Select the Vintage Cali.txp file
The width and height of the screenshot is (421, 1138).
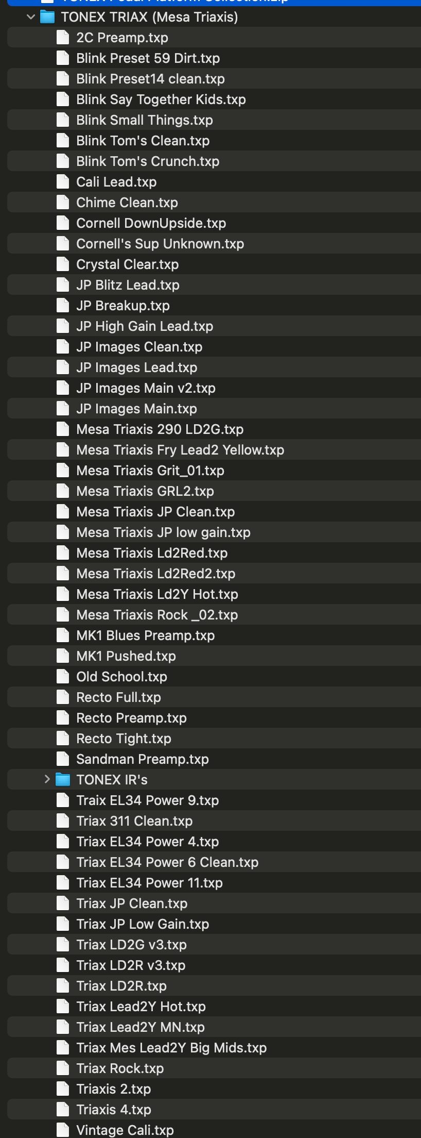pos(125,1130)
